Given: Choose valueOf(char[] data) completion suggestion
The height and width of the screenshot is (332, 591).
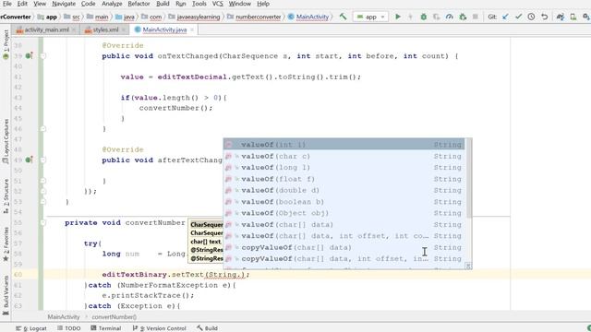Looking at the screenshot, I should tap(344, 224).
